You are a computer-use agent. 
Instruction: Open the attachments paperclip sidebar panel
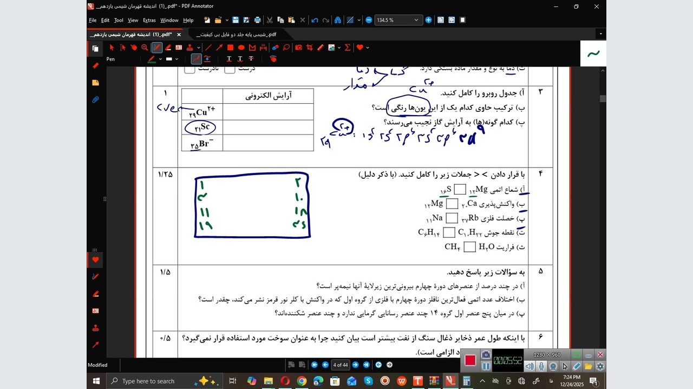pyautogui.click(x=96, y=100)
